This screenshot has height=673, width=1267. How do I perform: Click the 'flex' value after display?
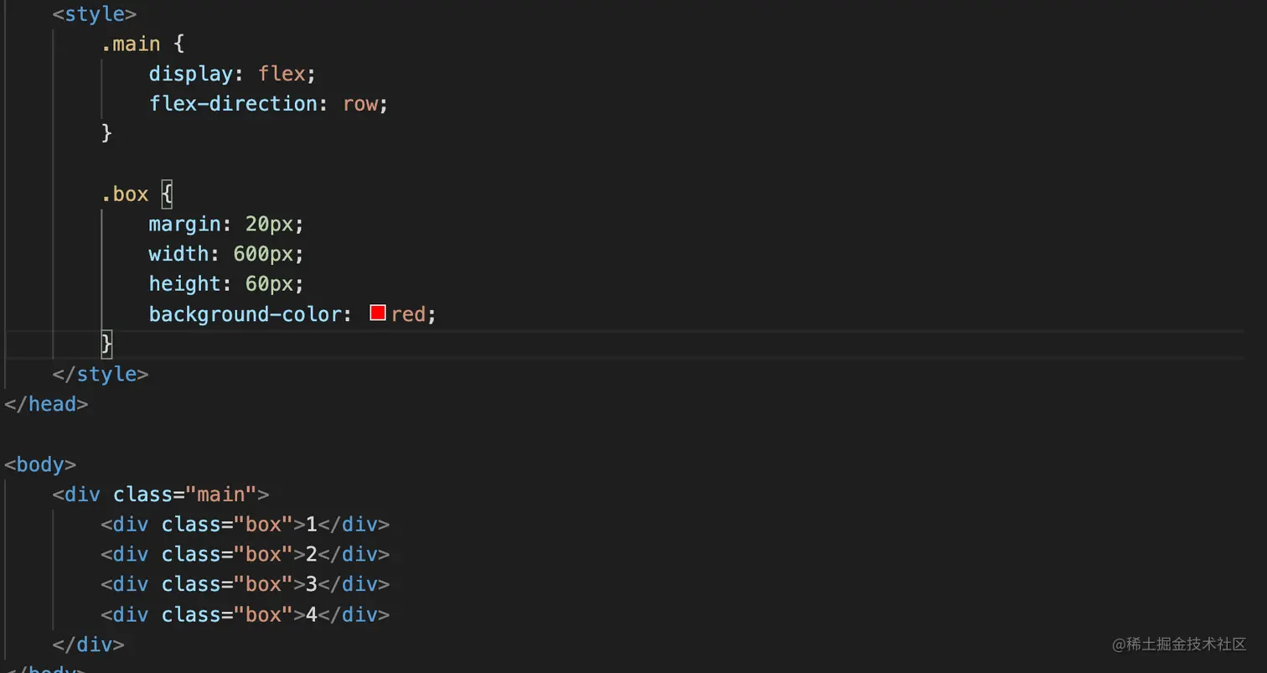point(282,74)
